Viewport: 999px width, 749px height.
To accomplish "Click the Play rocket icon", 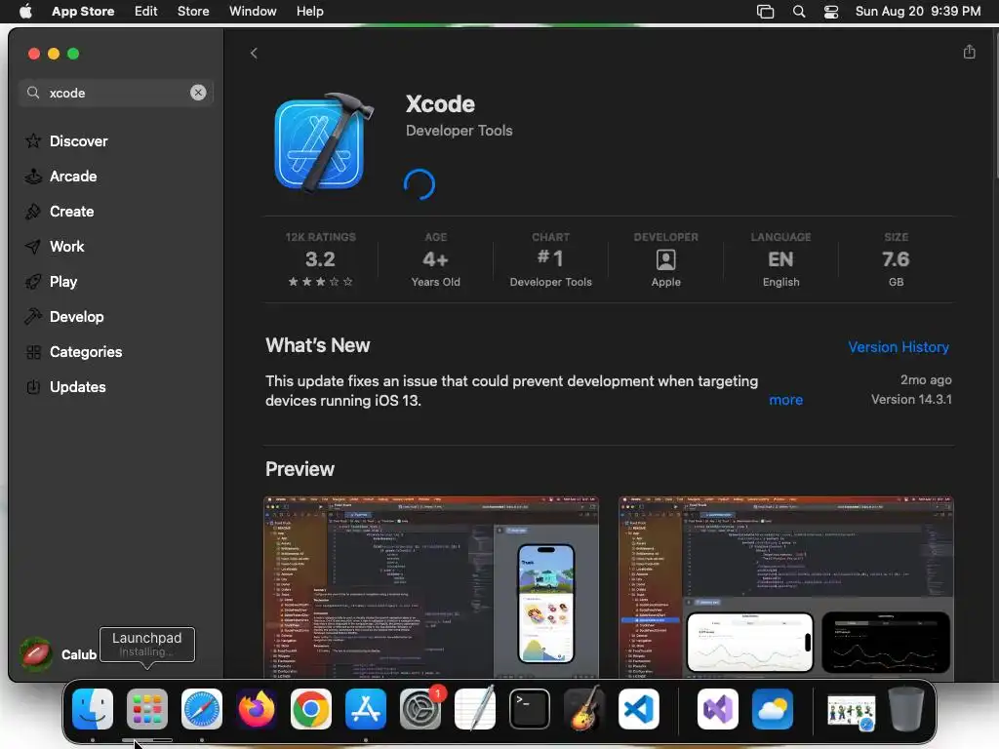I will 33,282.
